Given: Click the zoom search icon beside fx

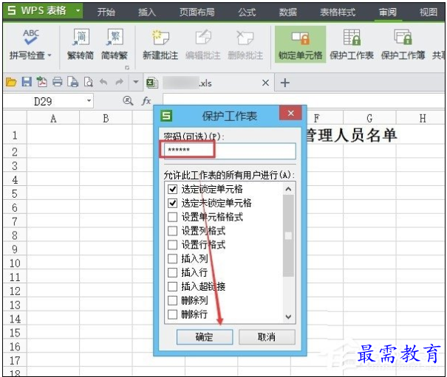Looking at the screenshot, I should pyautogui.click(x=128, y=100).
